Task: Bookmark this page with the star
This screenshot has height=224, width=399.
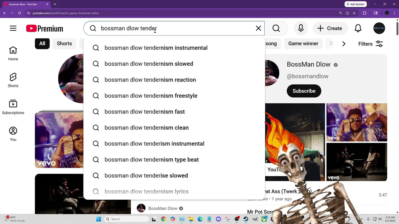Action: click(x=354, y=13)
